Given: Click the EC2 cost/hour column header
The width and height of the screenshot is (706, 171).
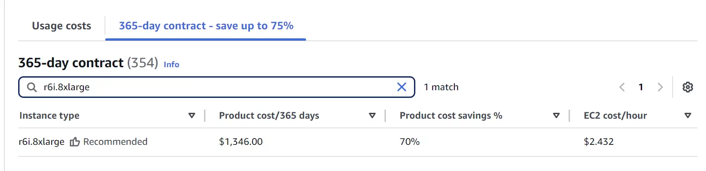Looking at the screenshot, I should coord(615,116).
